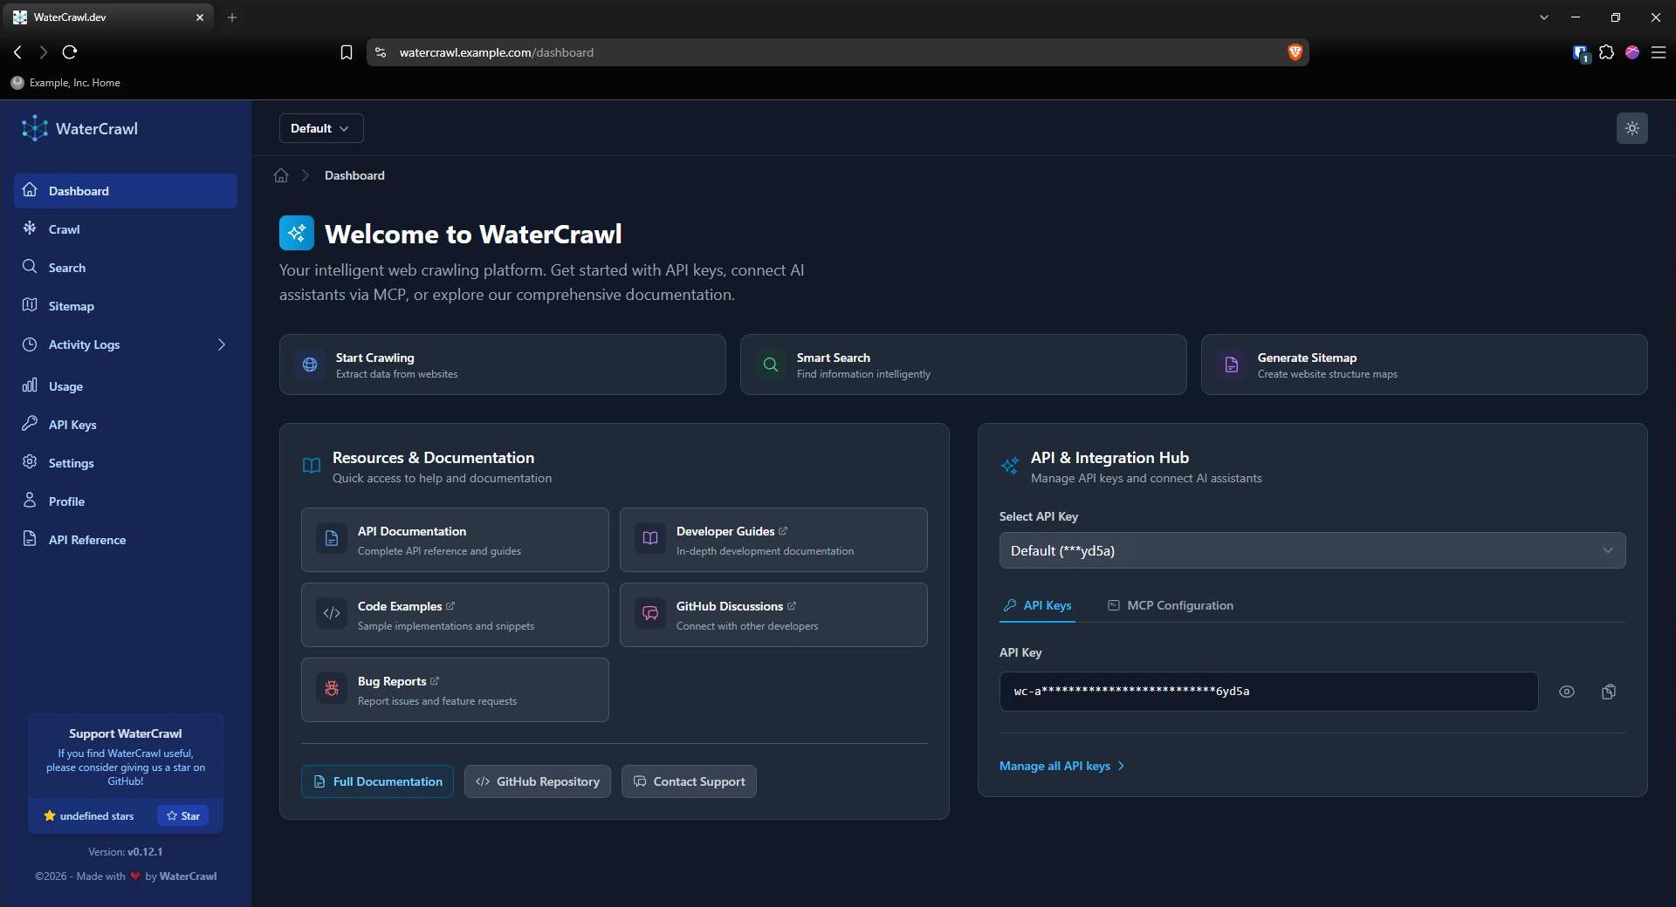
Task: Bookmark this page with bookmark icon
Action: point(347,52)
